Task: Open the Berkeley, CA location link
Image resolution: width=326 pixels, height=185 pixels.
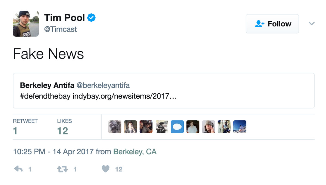Action: pyautogui.click(x=135, y=152)
